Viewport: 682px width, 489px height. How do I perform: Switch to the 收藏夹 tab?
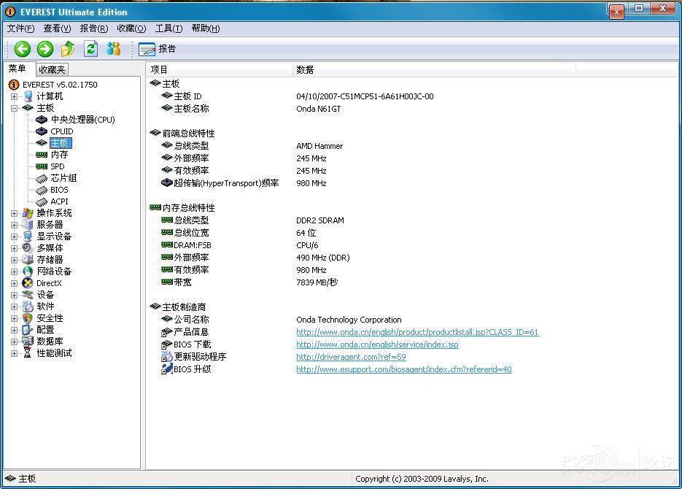coord(52,69)
